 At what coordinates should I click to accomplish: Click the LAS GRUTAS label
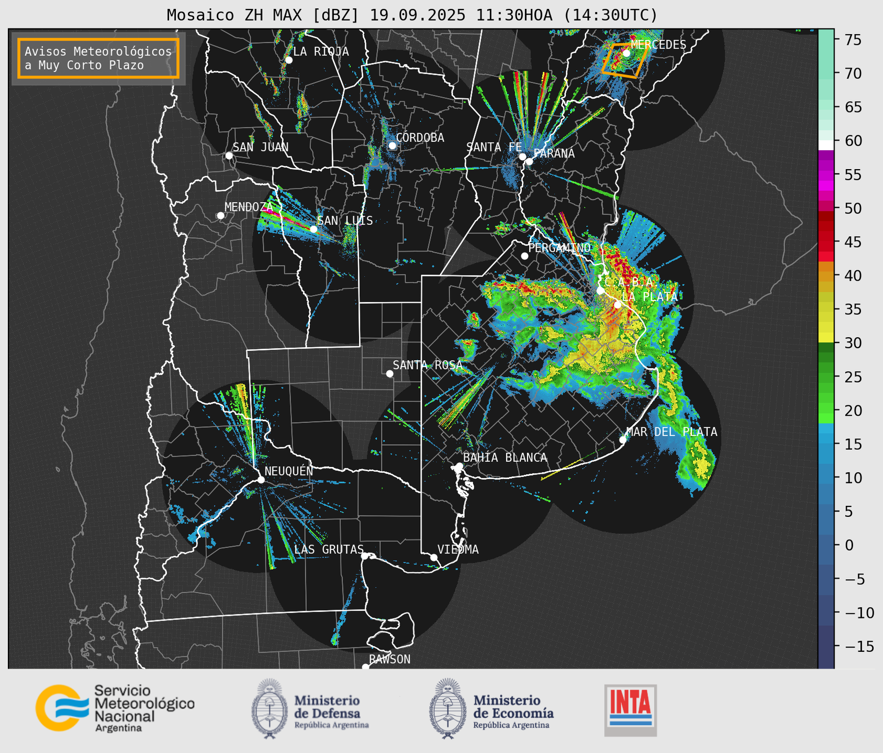(329, 549)
